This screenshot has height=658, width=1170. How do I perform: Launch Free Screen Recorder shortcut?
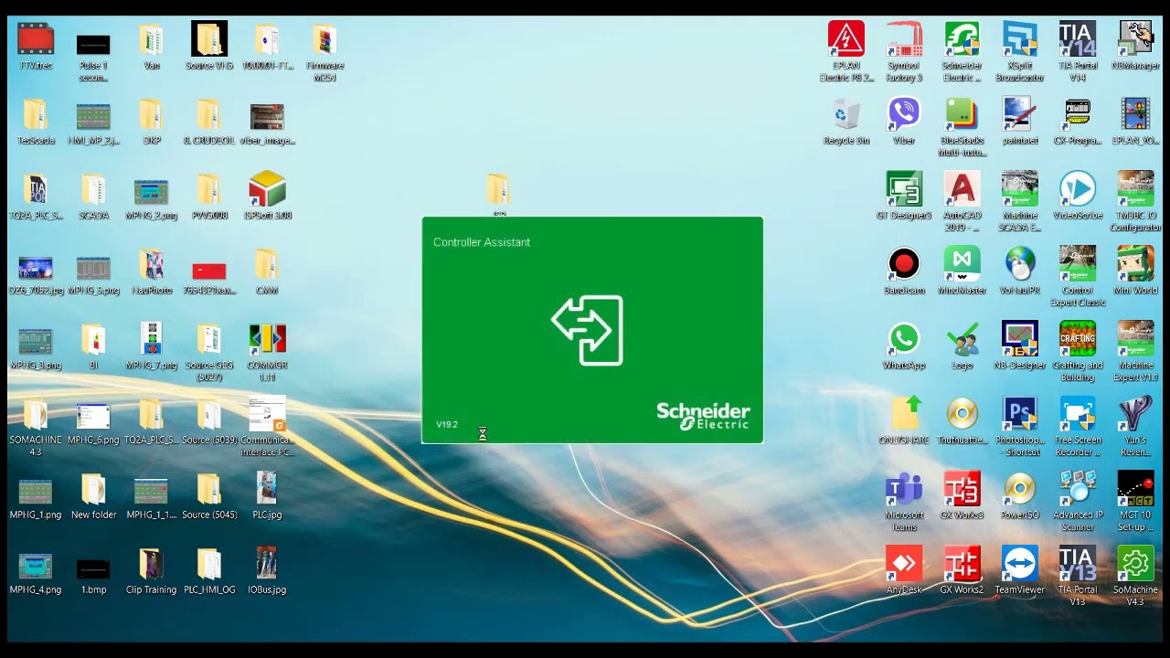click(1078, 414)
